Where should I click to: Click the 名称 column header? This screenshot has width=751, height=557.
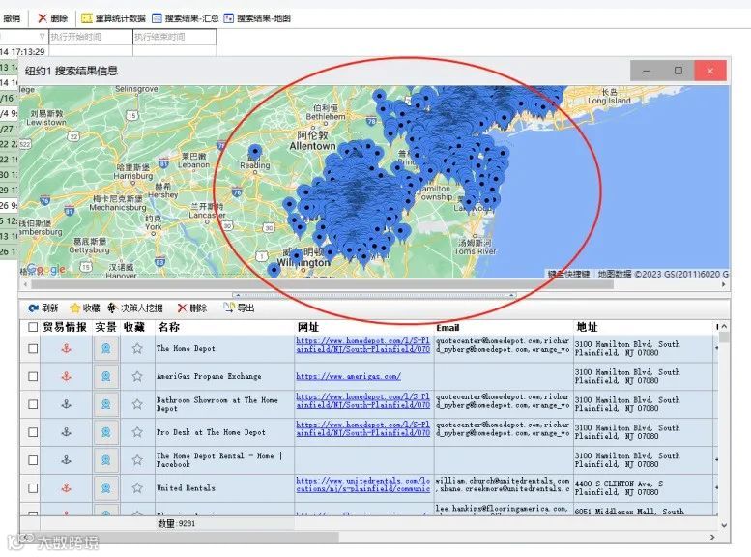(x=168, y=327)
